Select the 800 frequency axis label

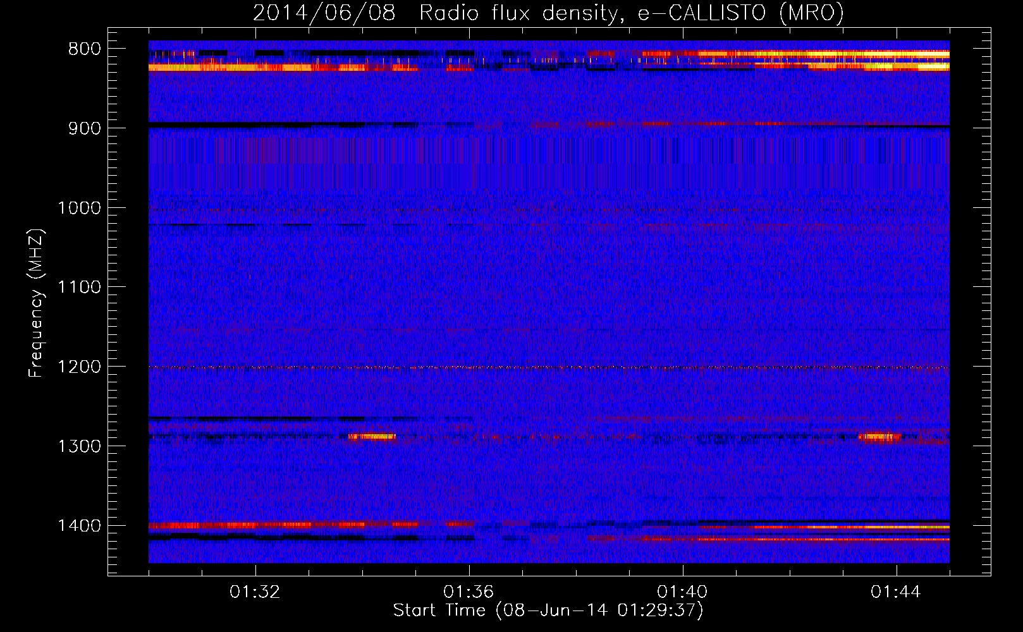click(85, 49)
